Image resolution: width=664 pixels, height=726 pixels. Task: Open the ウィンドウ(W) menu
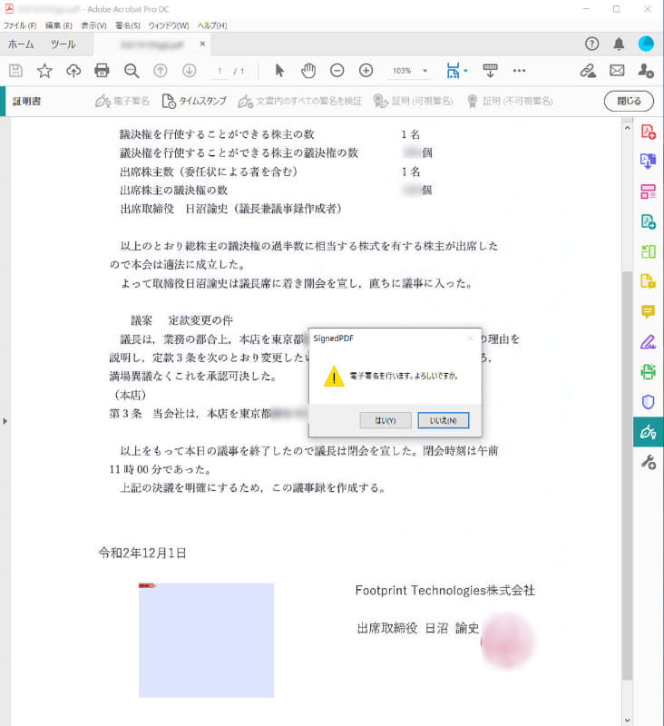[169, 25]
